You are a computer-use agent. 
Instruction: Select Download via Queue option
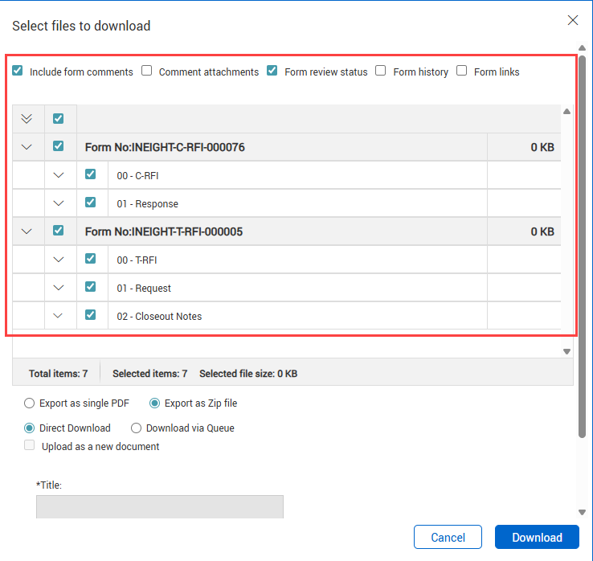136,428
